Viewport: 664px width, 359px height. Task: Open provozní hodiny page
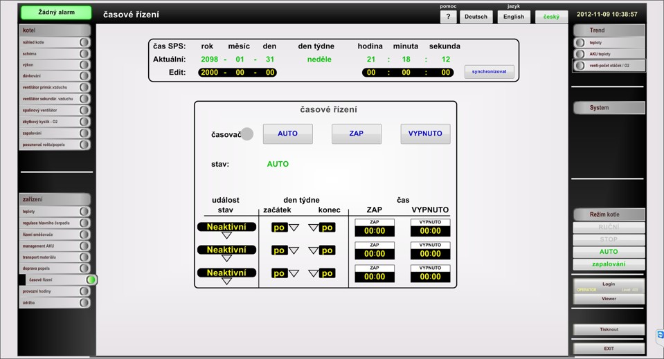coord(54,291)
